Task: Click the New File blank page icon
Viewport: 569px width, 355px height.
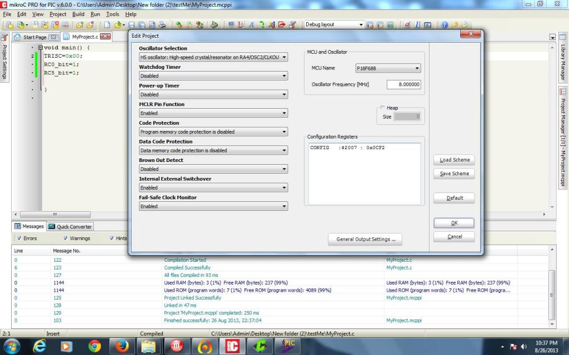Action: pyautogui.click(x=107, y=24)
